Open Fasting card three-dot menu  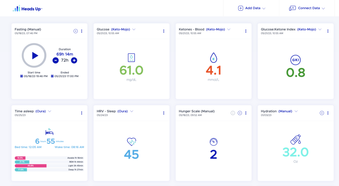coord(82,31)
